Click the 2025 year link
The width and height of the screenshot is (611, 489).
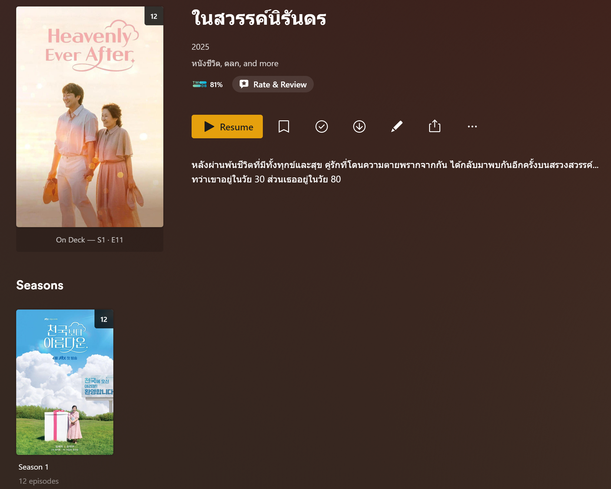(x=200, y=47)
